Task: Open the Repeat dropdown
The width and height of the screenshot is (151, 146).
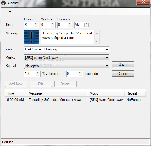Action: coord(67,66)
